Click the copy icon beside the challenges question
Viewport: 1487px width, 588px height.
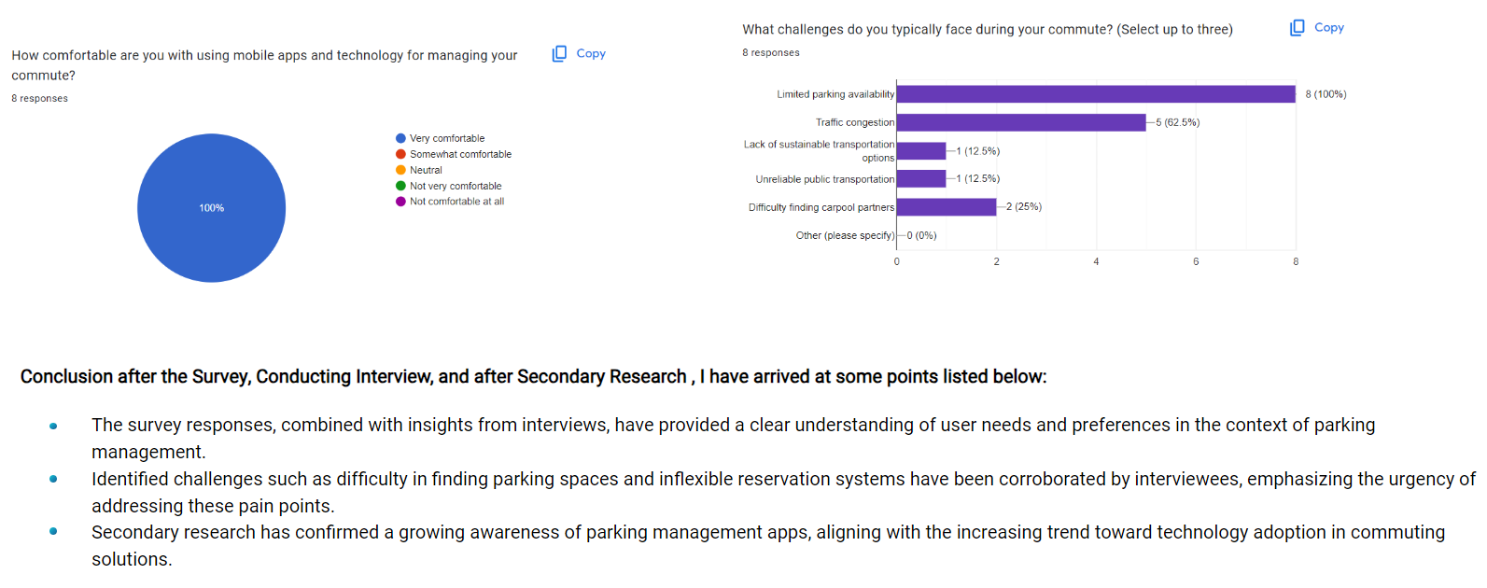[x=1297, y=28]
